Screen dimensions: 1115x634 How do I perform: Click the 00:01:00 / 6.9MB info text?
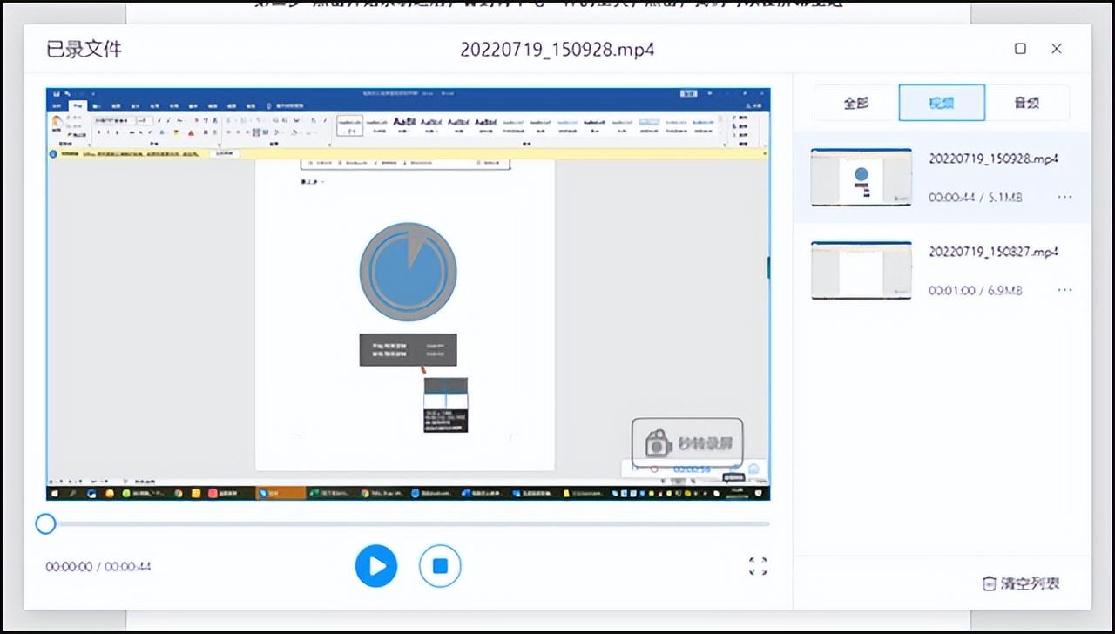pos(975,290)
